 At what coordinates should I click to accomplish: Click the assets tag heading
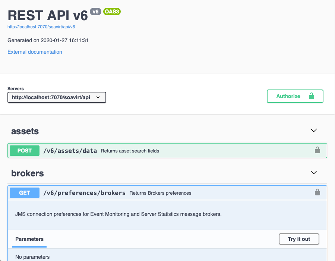[25, 131]
